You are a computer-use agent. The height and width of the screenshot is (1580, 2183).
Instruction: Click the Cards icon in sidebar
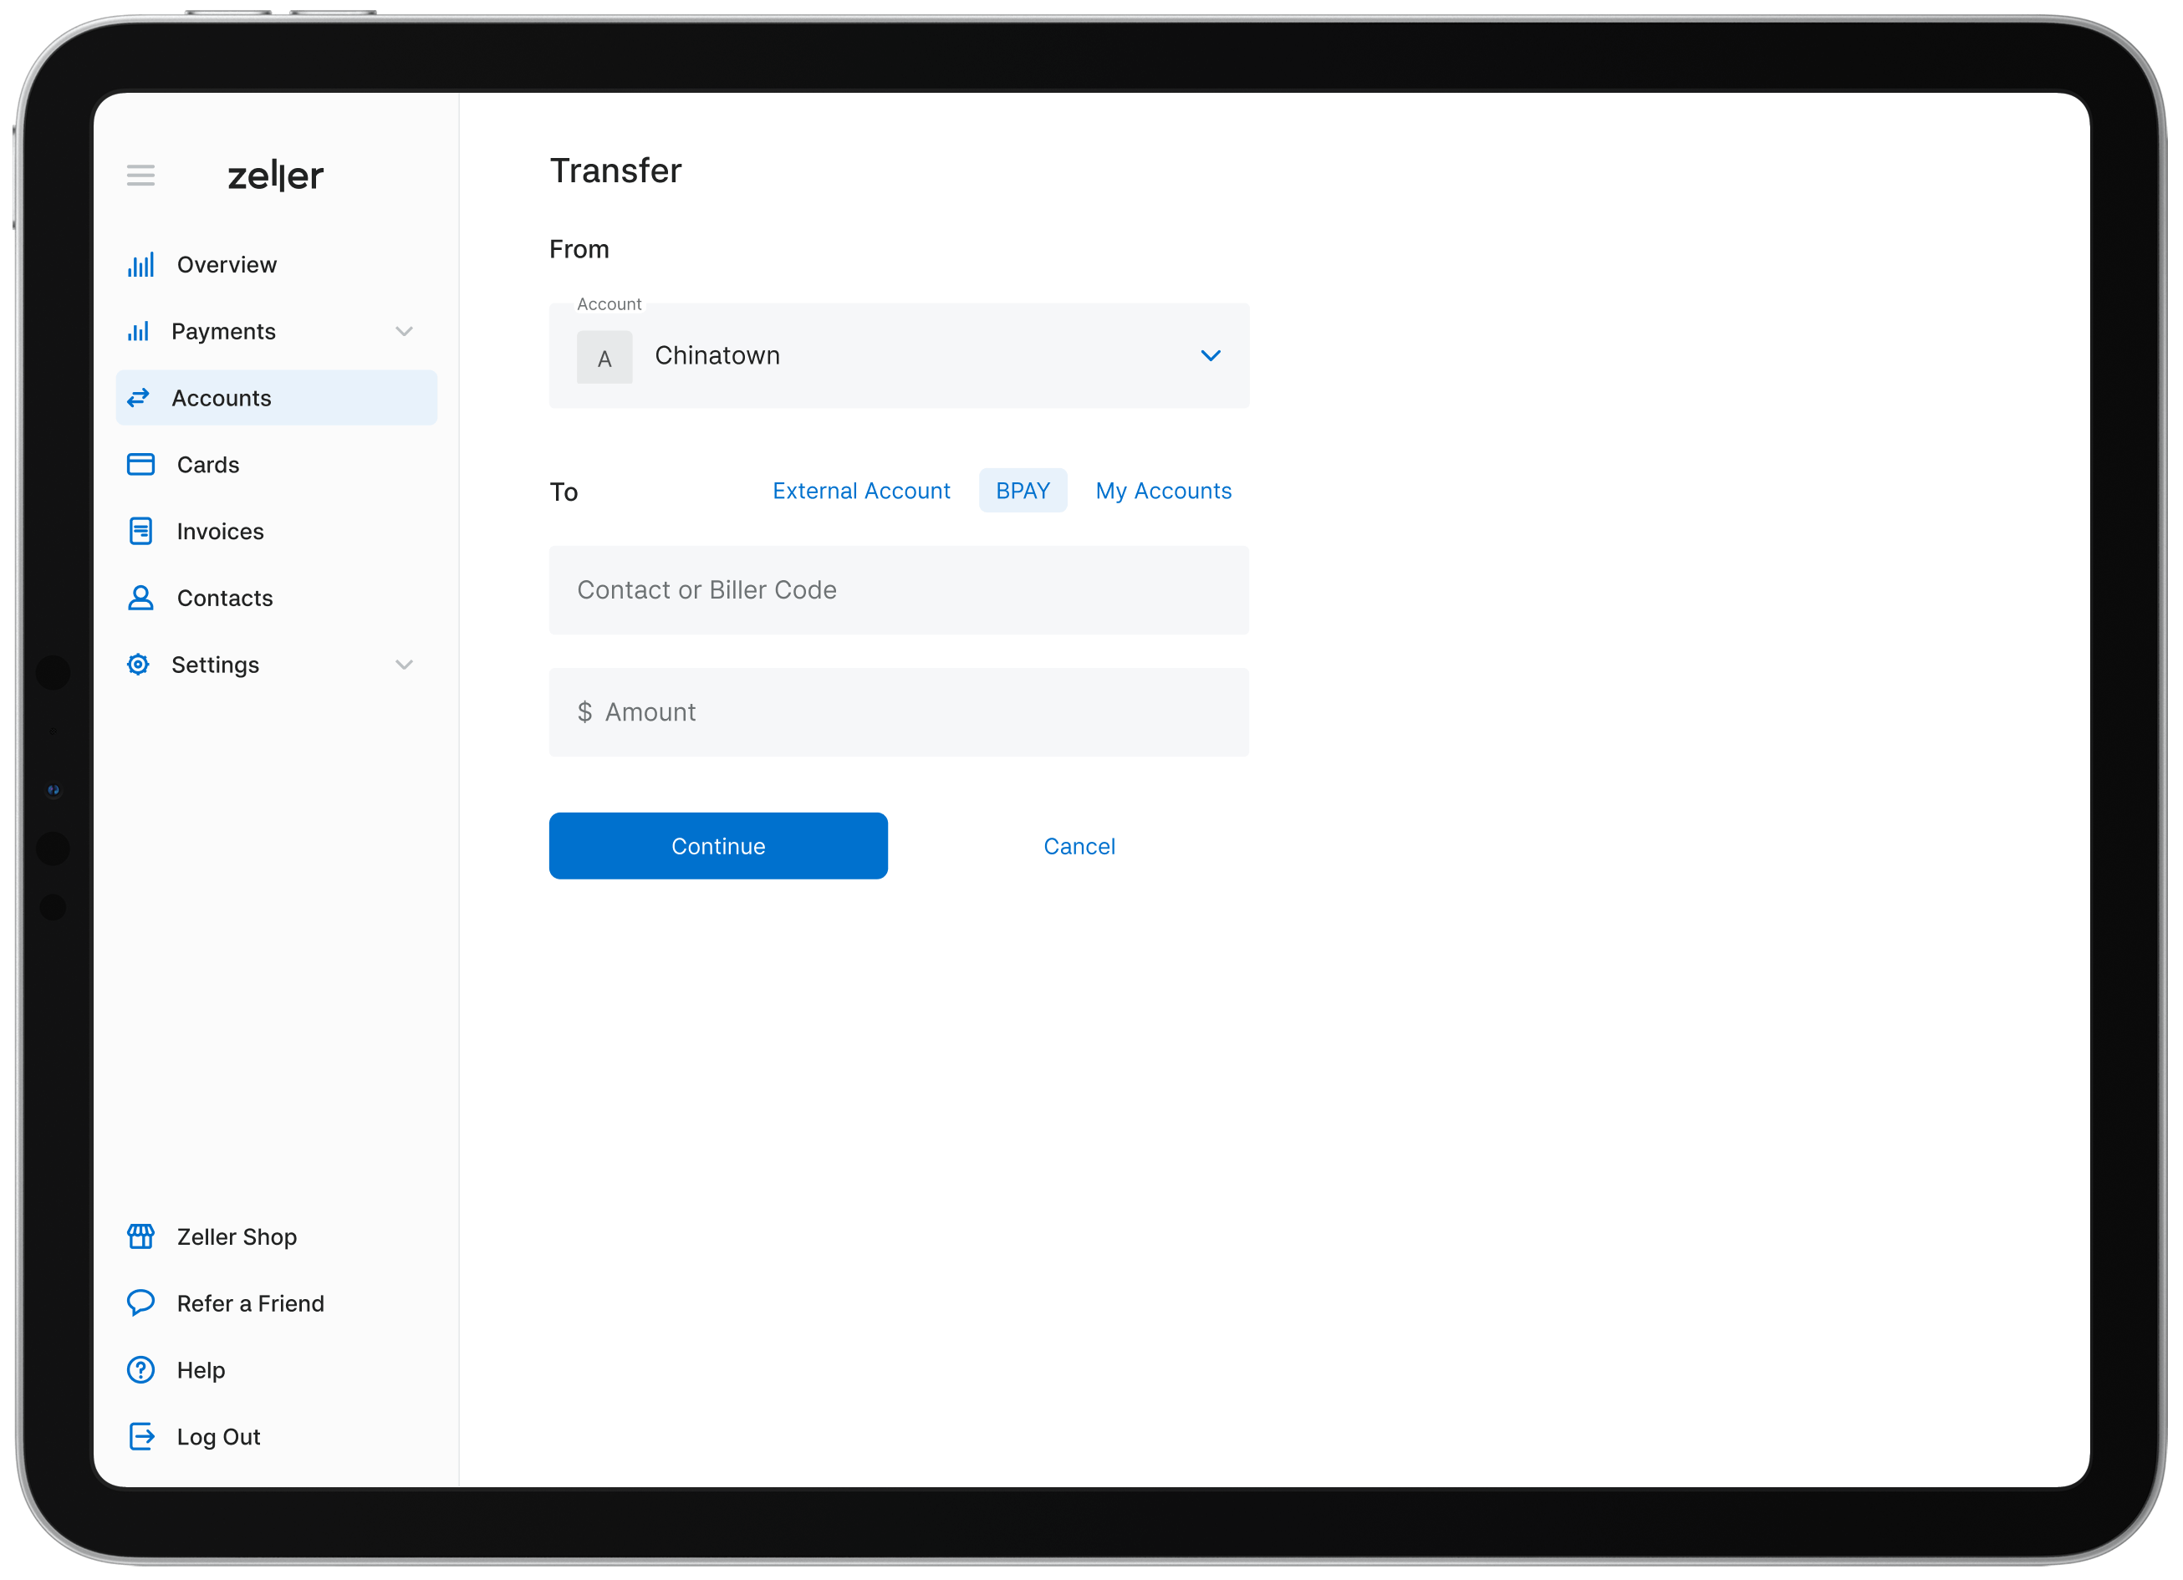[140, 465]
